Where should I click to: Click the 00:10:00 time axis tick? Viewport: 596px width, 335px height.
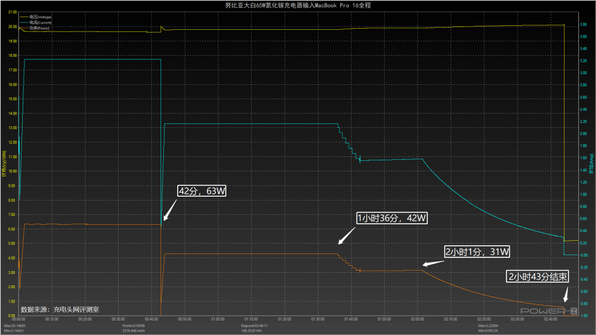(x=52, y=319)
